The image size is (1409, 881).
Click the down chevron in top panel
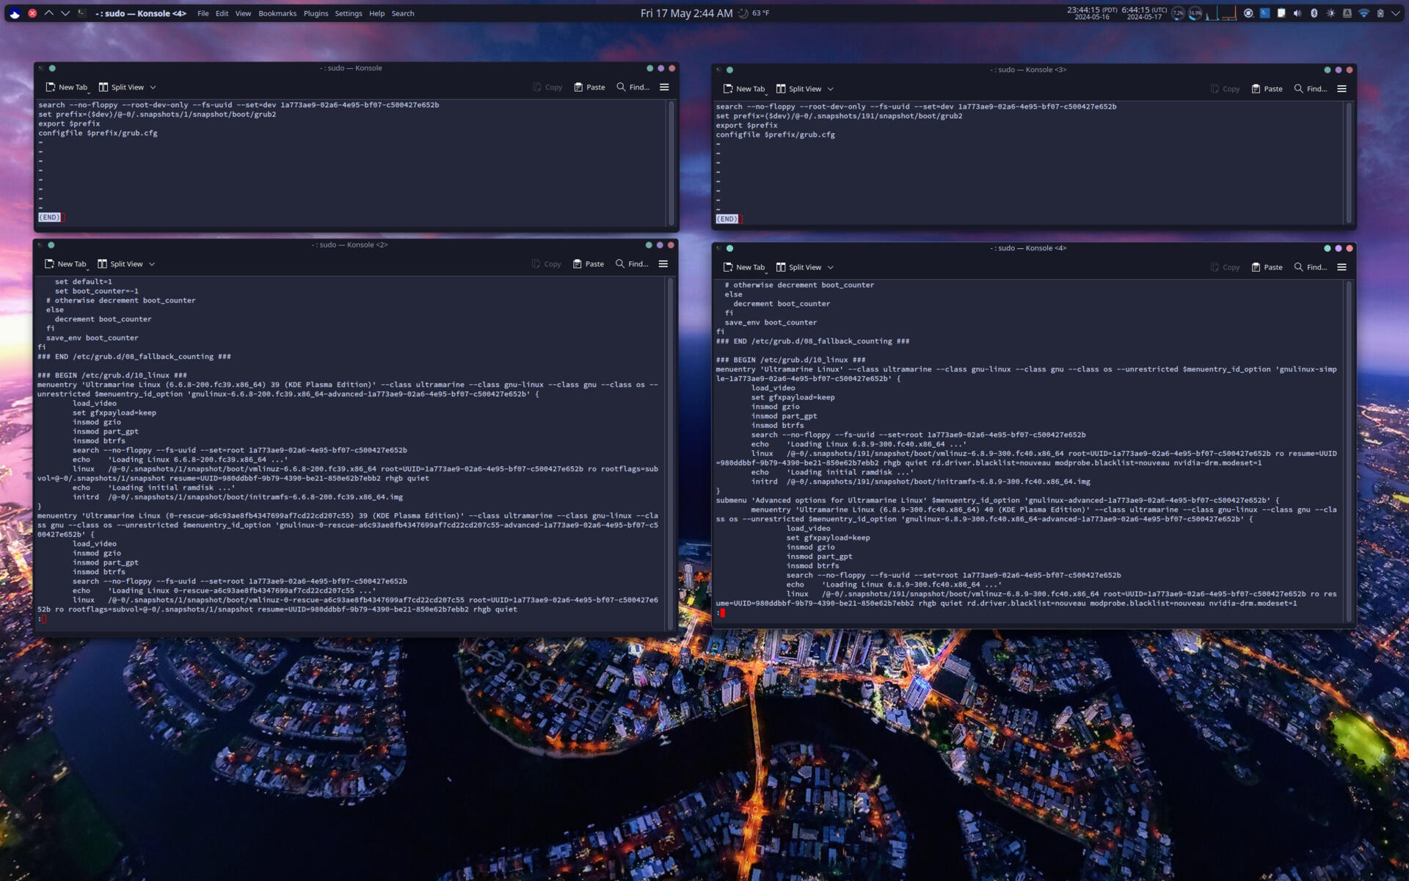point(65,13)
